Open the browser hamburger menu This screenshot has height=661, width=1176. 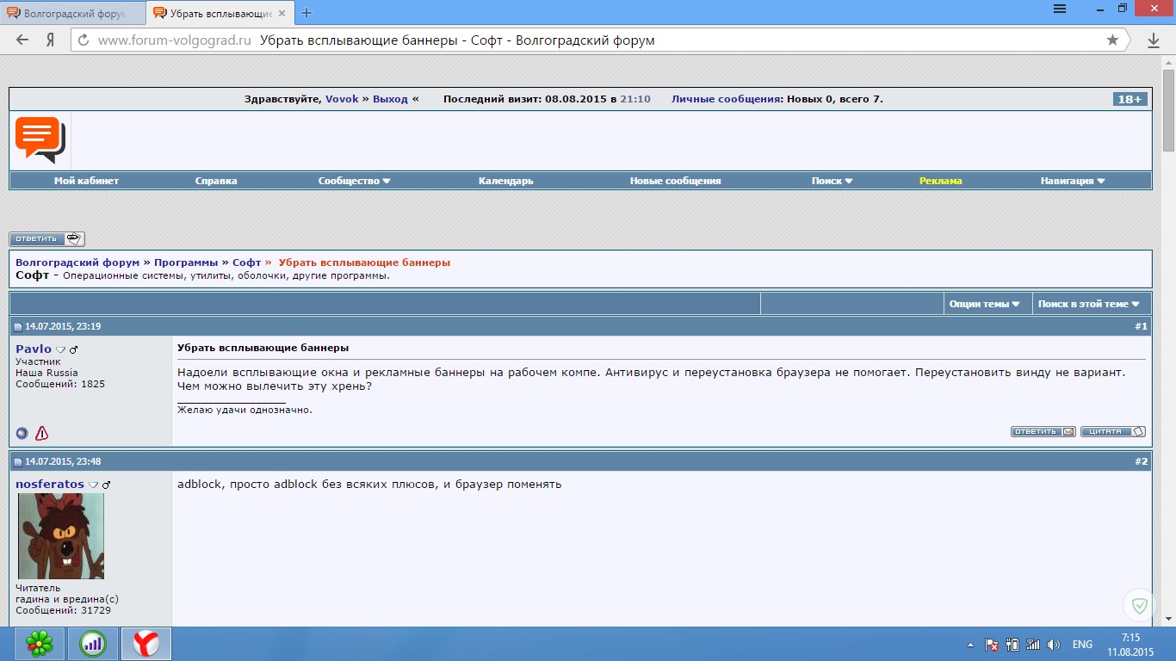tap(1060, 9)
